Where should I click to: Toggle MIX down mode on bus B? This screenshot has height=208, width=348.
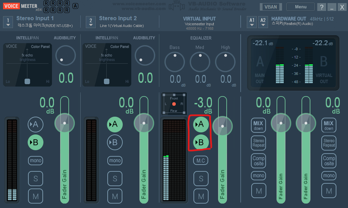[329, 125]
